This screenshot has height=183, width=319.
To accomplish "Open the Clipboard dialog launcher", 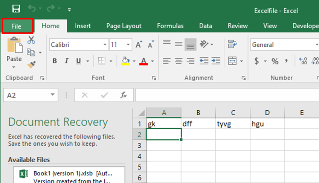I will tap(42, 78).
